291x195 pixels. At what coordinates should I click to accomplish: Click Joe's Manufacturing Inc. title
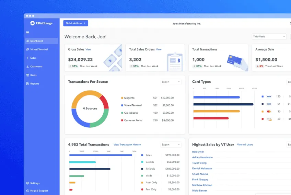pyautogui.click(x=187, y=24)
